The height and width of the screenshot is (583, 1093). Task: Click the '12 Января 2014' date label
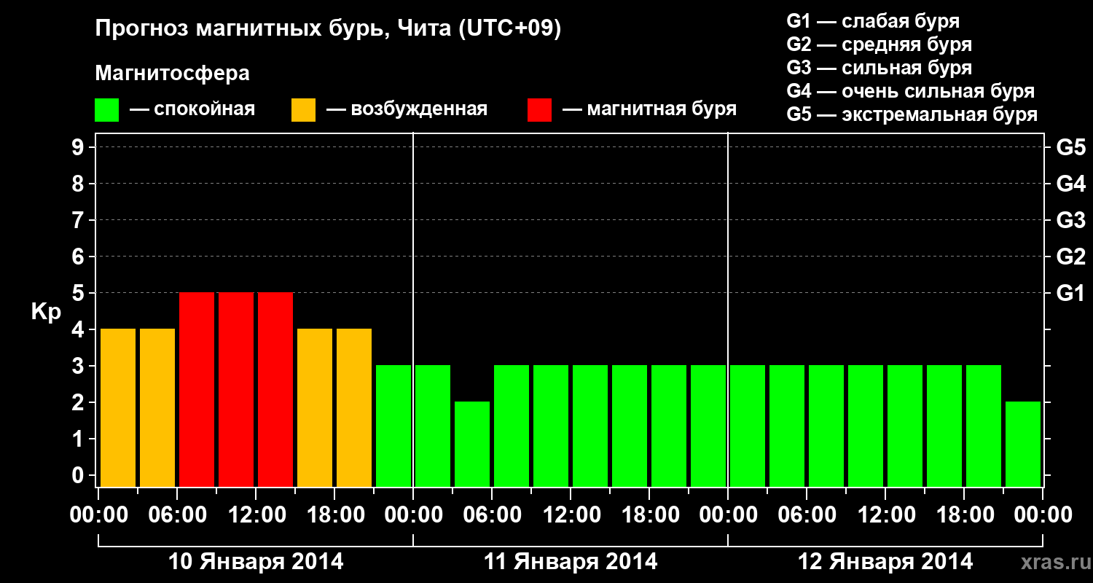[885, 562]
